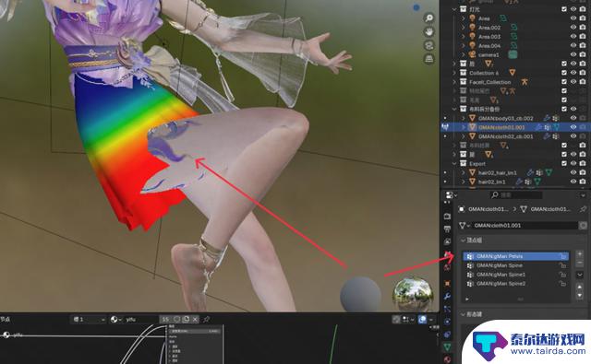Click the Area light bulb icon
Viewport: 591px width, 364px height.
tap(472, 18)
